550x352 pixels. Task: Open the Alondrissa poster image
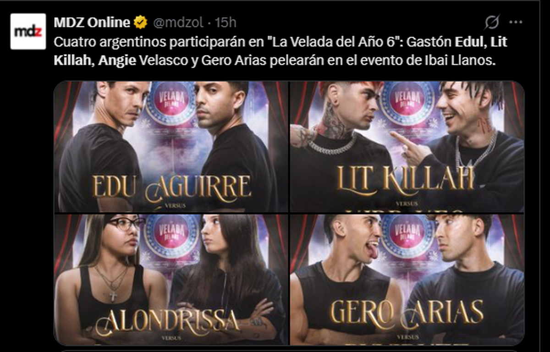[x=170, y=280]
